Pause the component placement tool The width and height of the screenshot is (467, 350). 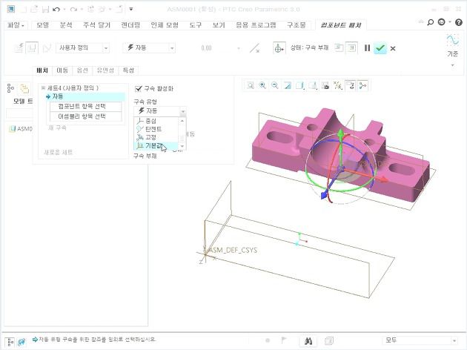(x=367, y=48)
